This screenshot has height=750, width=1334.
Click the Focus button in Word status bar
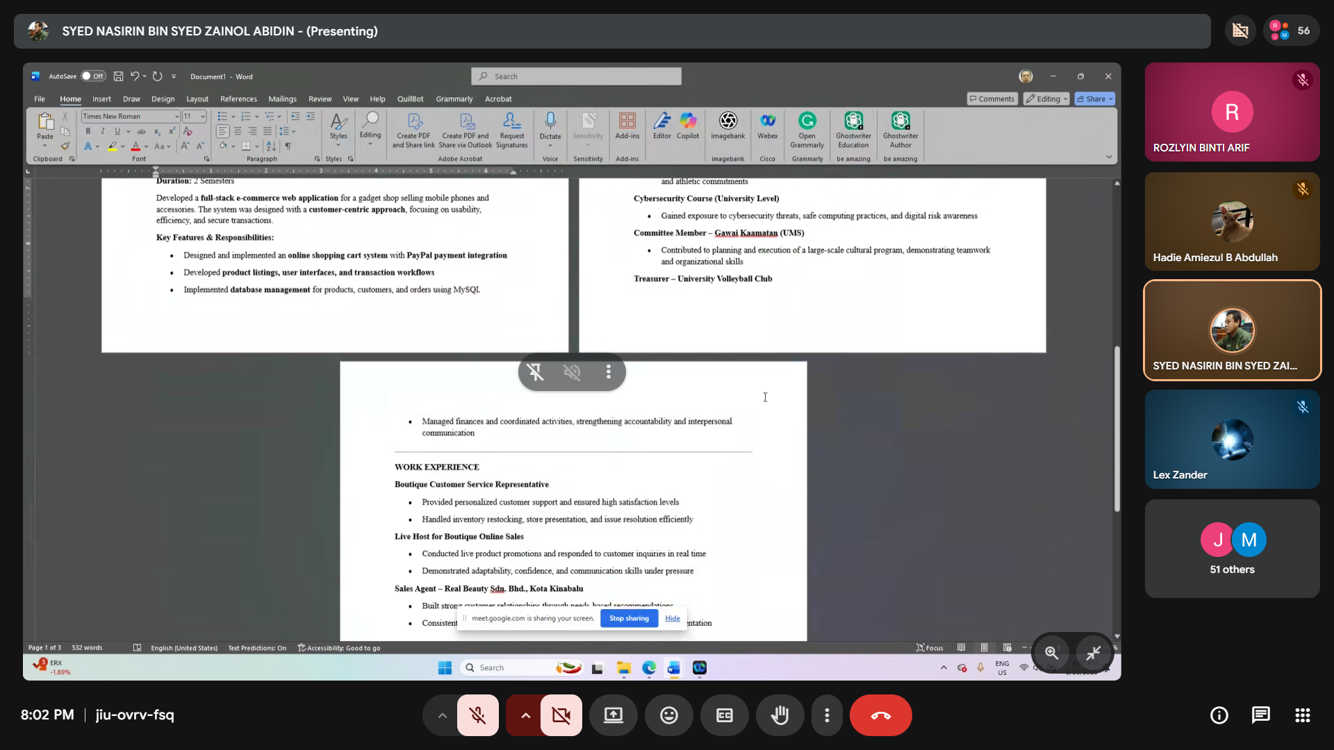pyautogui.click(x=930, y=648)
